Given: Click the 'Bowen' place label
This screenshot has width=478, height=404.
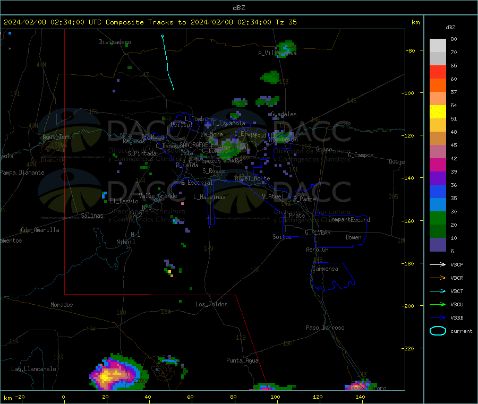Looking at the screenshot, I should coord(353,237).
